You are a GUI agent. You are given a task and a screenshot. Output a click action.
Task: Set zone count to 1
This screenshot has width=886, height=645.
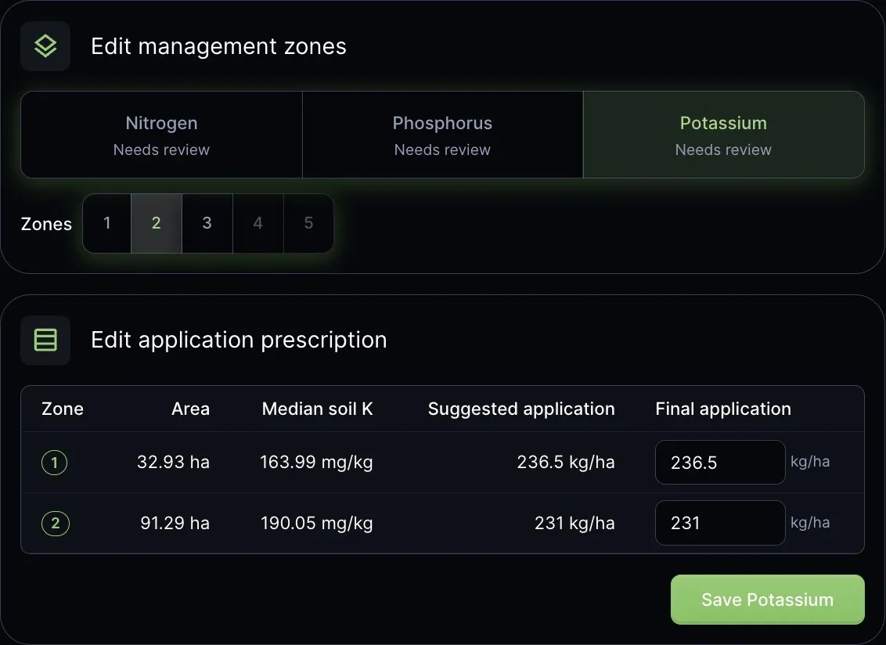106,223
